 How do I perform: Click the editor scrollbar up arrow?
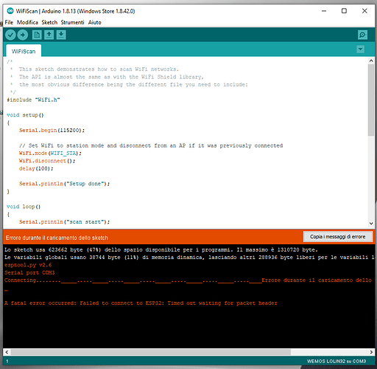(x=371, y=61)
